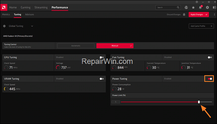Open the Streaming tab

[41, 7]
